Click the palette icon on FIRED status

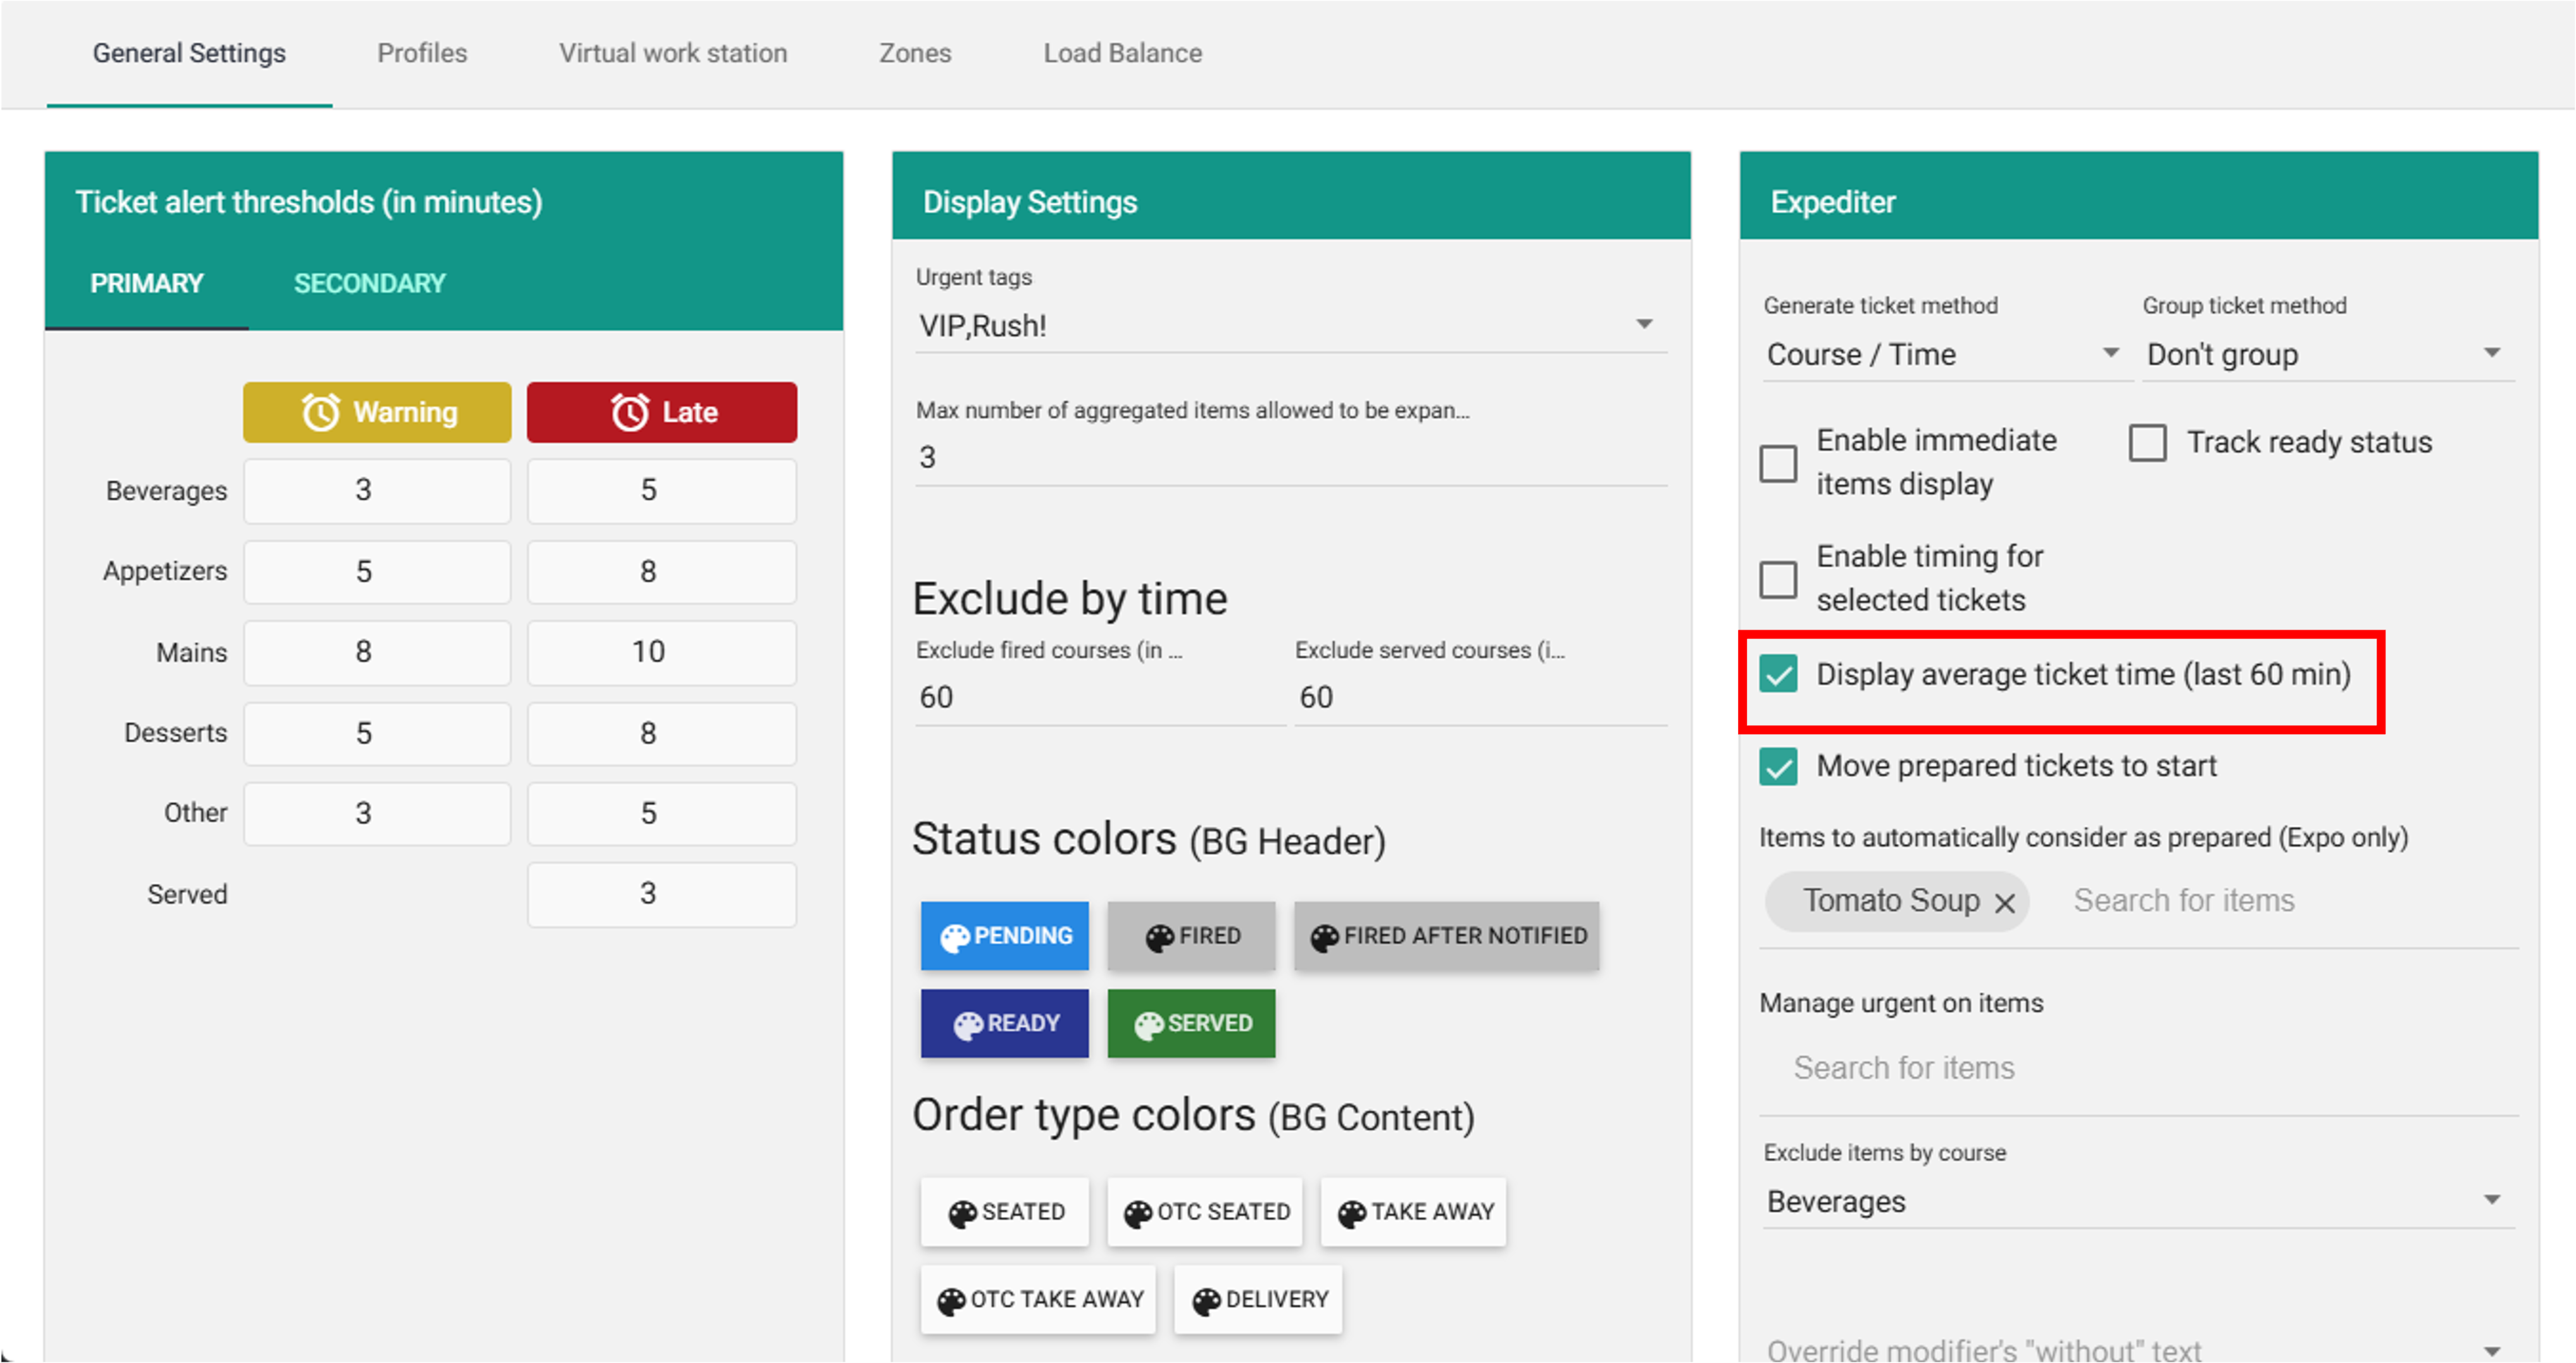[x=1159, y=937]
